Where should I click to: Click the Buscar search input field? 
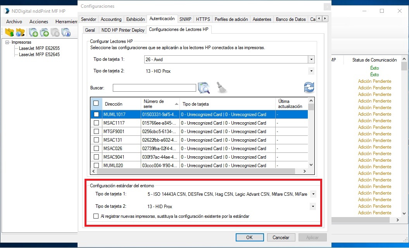[x=154, y=88]
